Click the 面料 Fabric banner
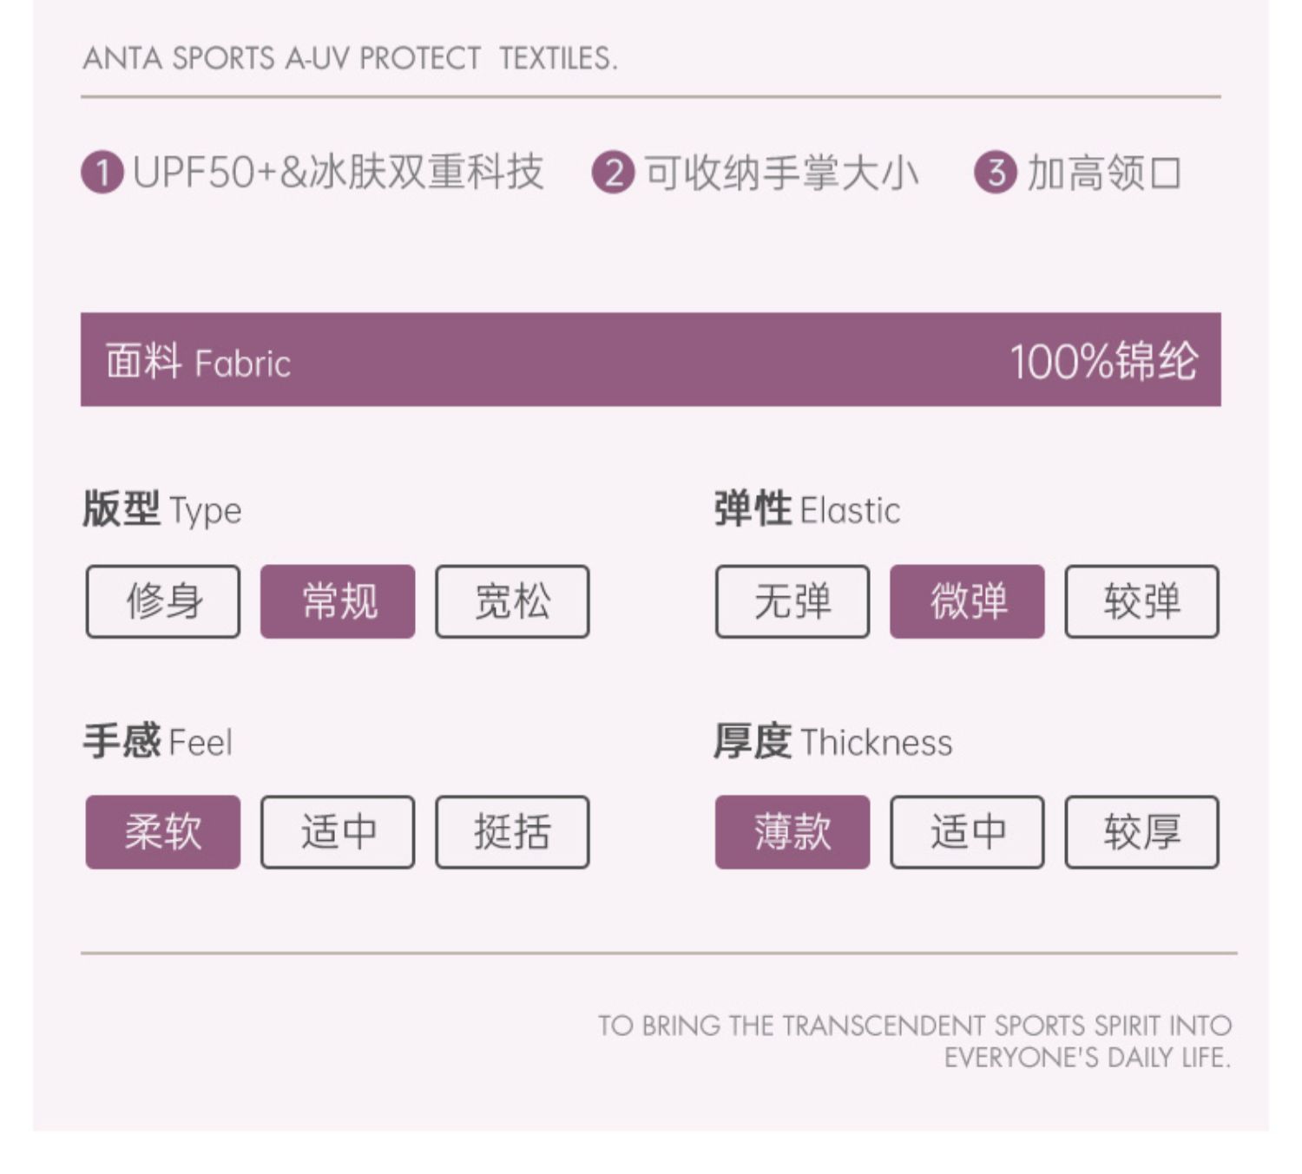This screenshot has width=1302, height=1174. coord(651,359)
